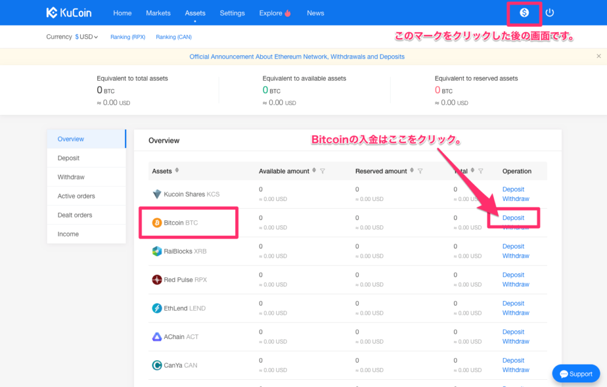Image resolution: width=607 pixels, height=387 pixels.
Task: Open the Support chat bubble
Action: pyautogui.click(x=576, y=374)
